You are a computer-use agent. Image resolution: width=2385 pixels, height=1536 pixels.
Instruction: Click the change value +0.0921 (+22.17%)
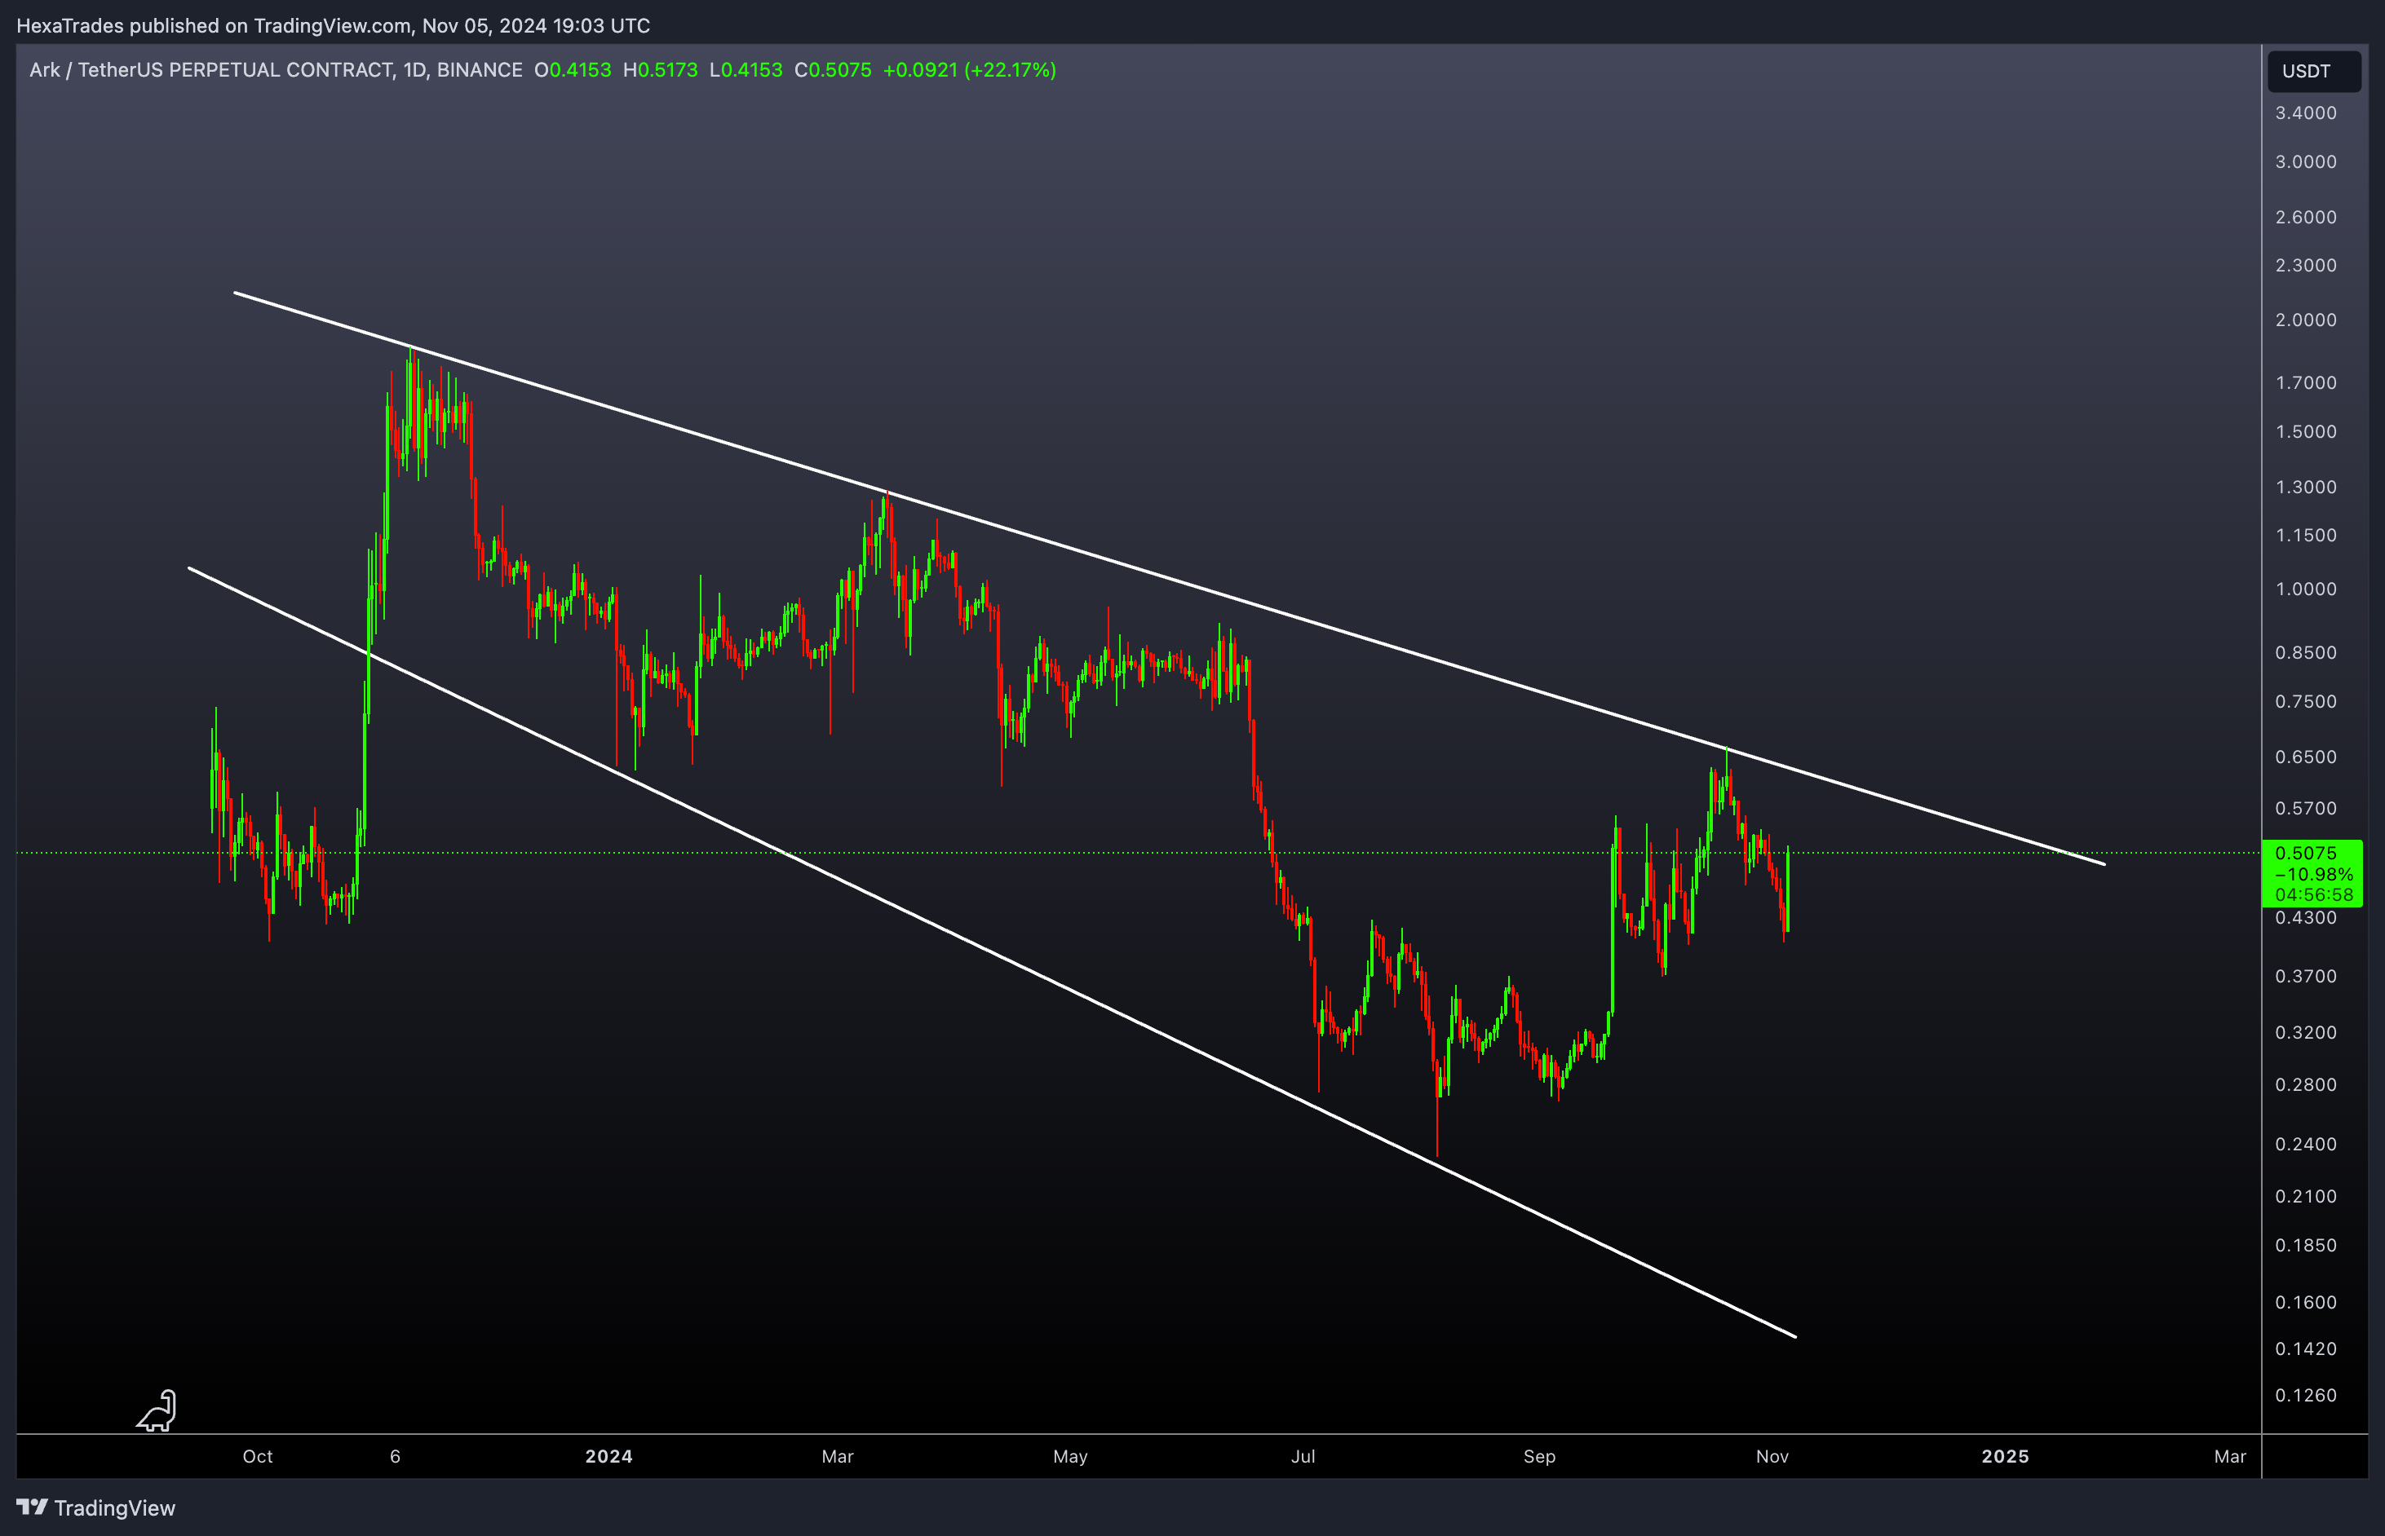coord(969,70)
